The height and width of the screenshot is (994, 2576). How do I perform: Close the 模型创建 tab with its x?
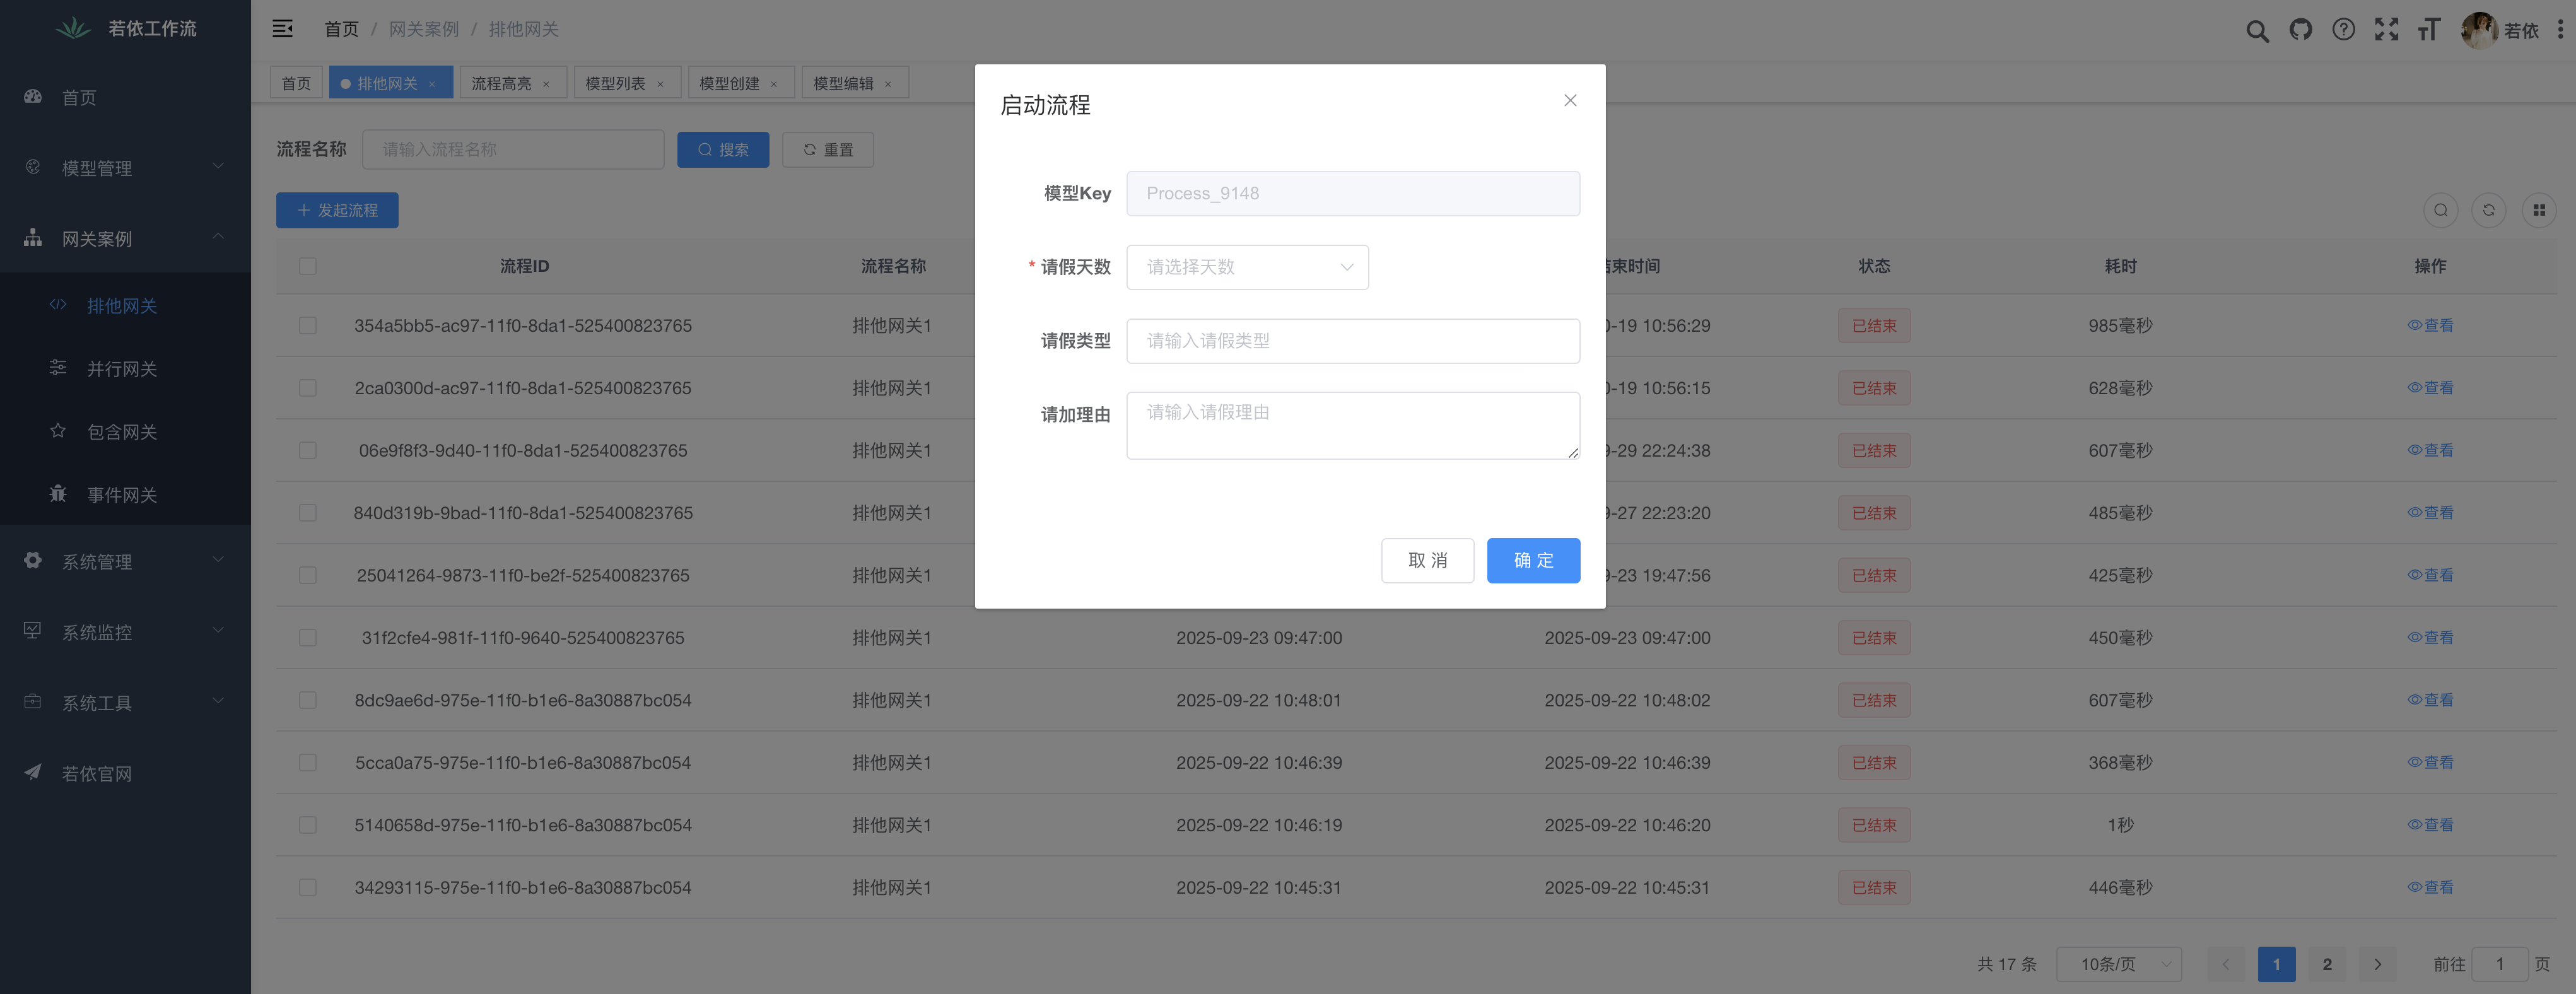click(774, 84)
